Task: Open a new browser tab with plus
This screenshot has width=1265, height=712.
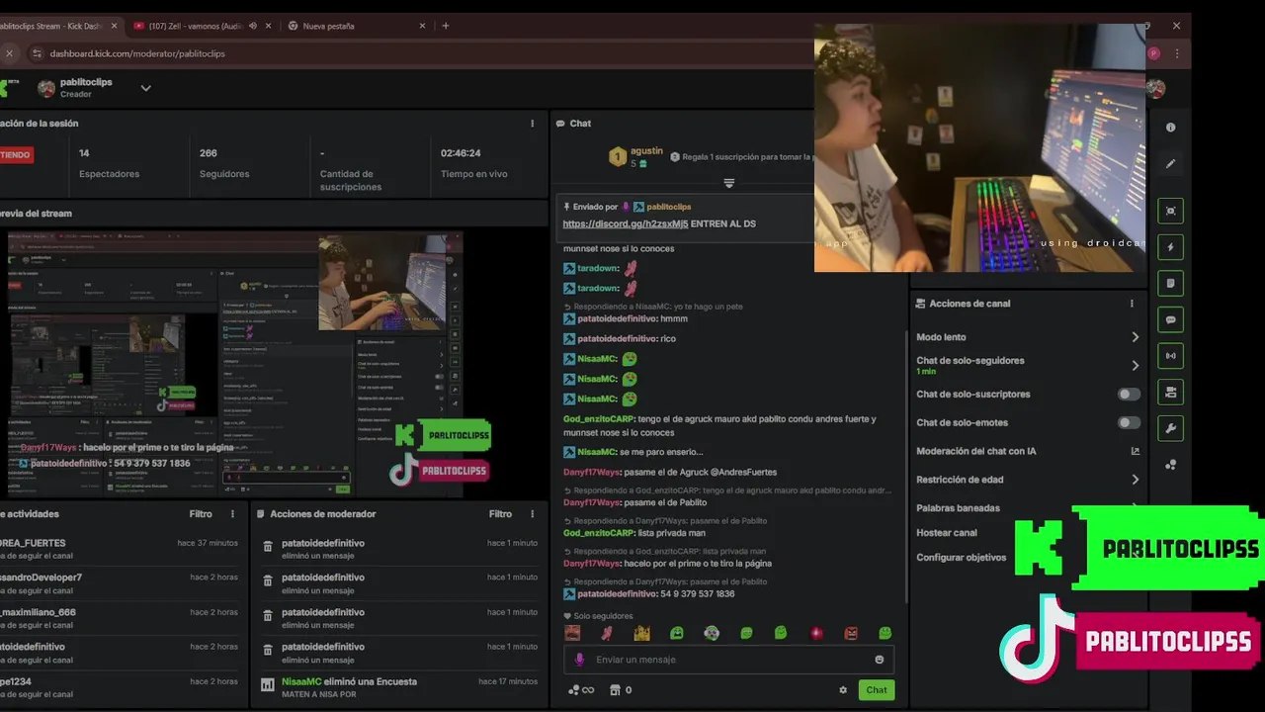Action: tap(445, 26)
